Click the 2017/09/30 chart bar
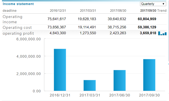Screen dimensions: 169x101 click(x=149, y=75)
